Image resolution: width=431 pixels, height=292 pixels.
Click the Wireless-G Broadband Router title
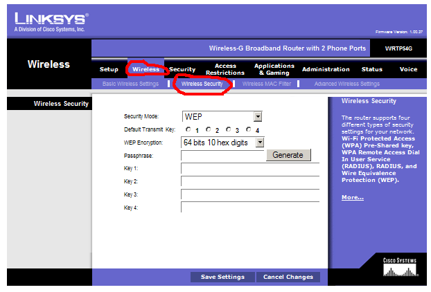tap(288, 48)
